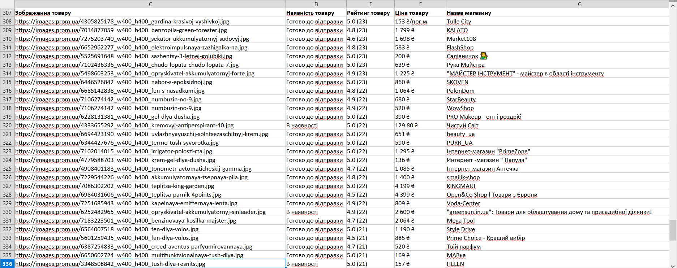Select the creed-aventus-parfyumirovannaya.jpg cell
The height and width of the screenshot is (268, 677).
pyautogui.click(x=150, y=246)
